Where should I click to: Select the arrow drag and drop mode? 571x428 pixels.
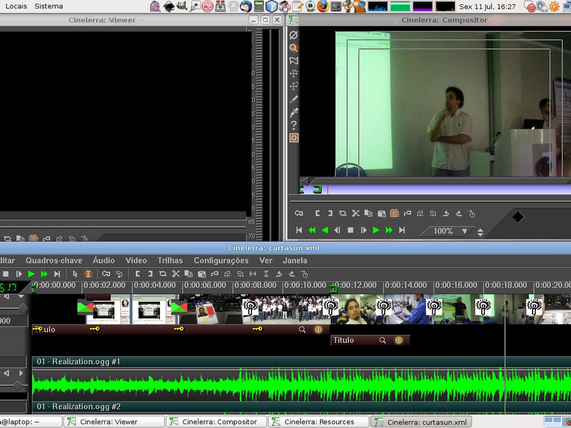click(x=75, y=274)
